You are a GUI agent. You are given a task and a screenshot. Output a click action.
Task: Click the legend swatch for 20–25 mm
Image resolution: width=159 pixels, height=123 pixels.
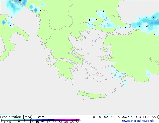pyautogui.click(x=45, y=120)
